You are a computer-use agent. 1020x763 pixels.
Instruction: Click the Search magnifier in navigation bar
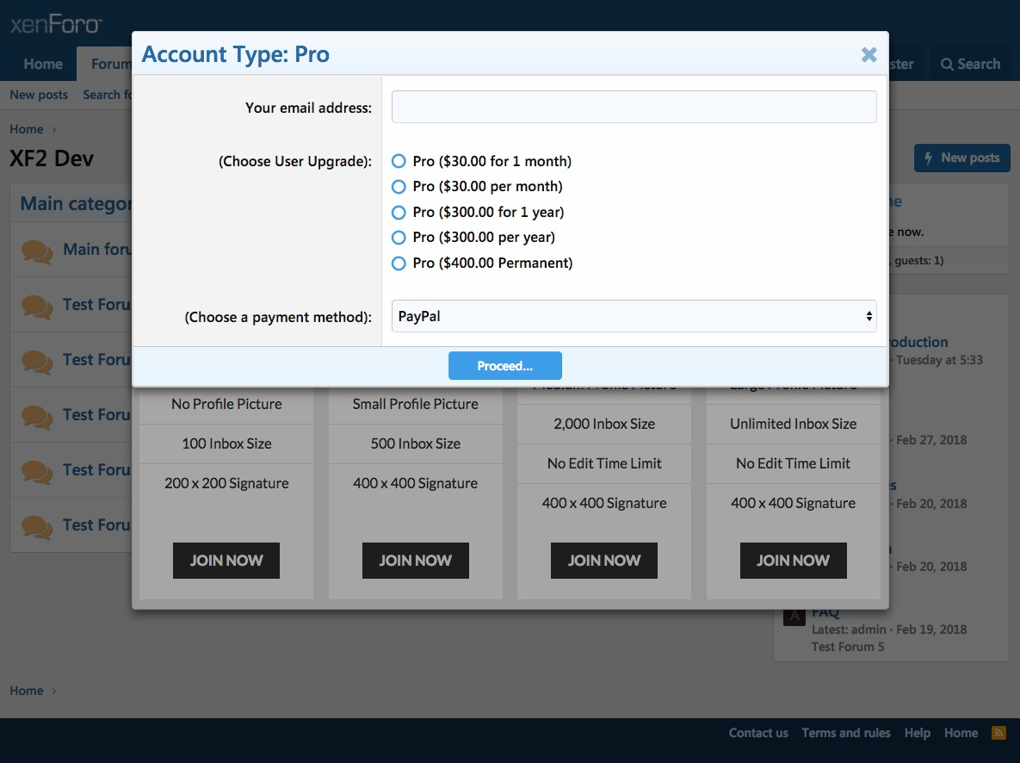(947, 65)
